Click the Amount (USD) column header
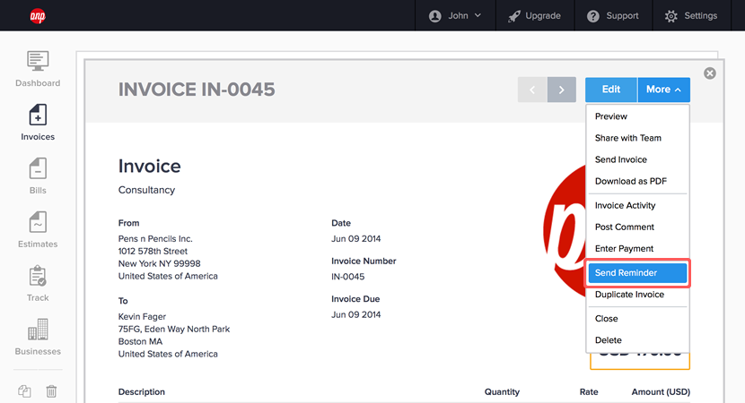 [661, 392]
